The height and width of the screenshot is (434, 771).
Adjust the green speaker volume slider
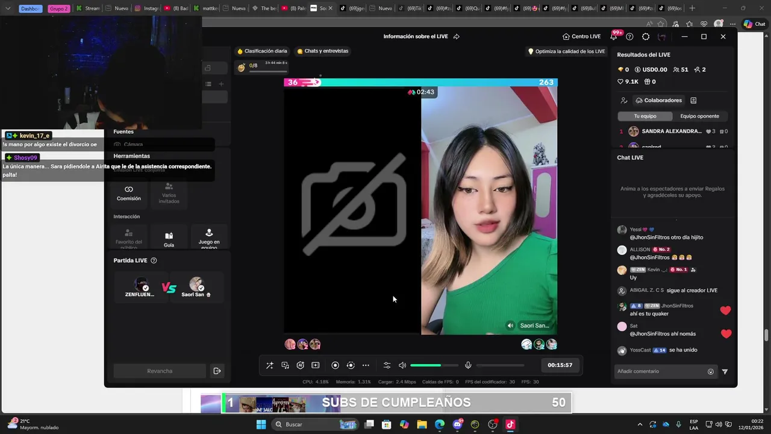pyautogui.click(x=434, y=365)
